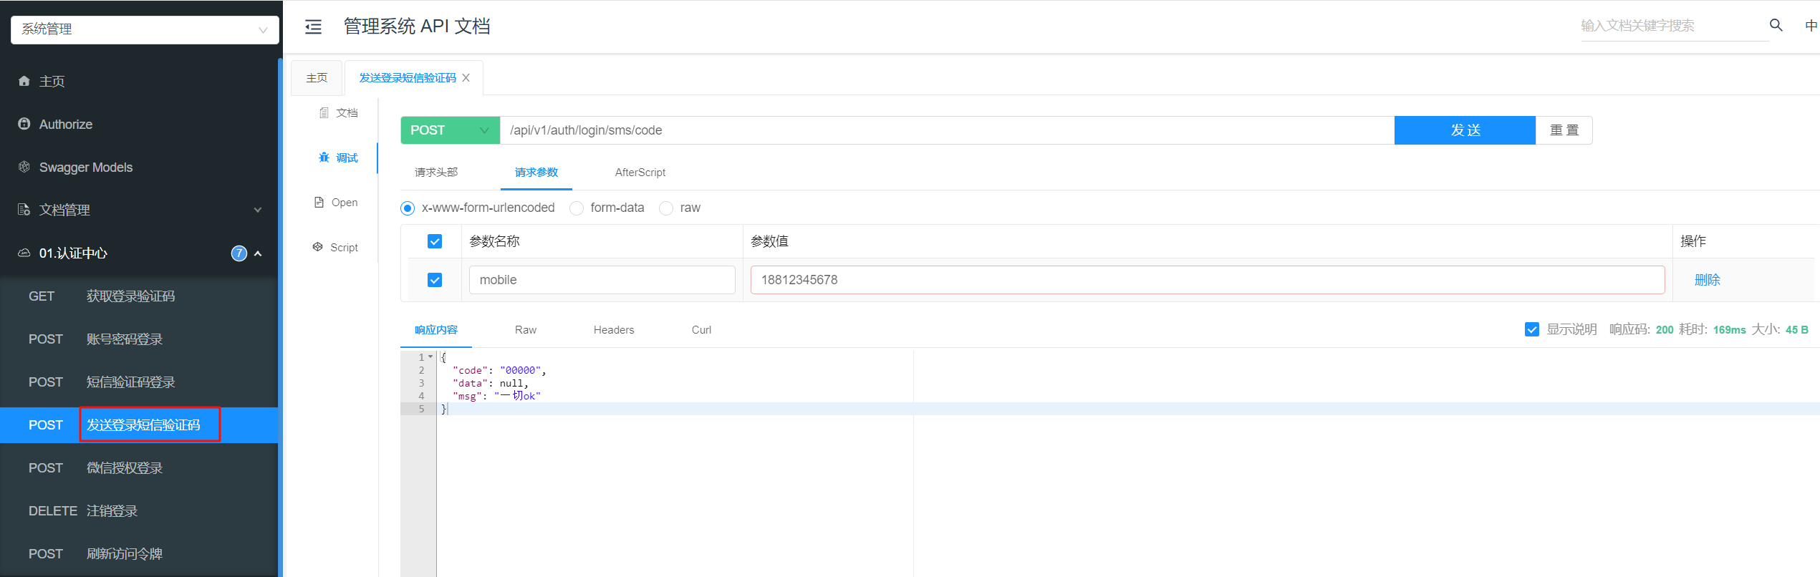Open the 请求头部 tab

point(436,173)
